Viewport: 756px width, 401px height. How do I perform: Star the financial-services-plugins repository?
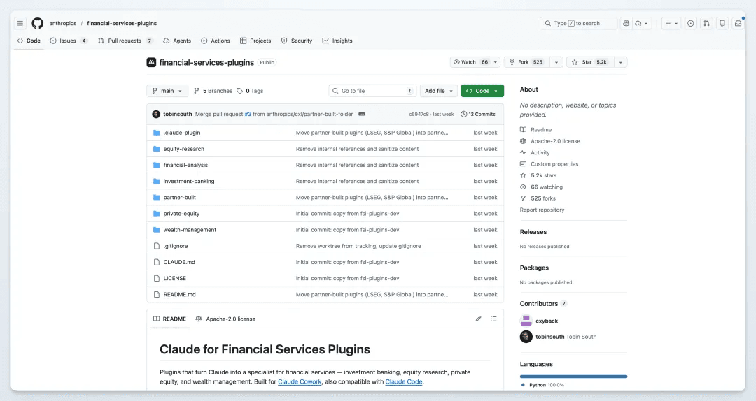pyautogui.click(x=590, y=62)
